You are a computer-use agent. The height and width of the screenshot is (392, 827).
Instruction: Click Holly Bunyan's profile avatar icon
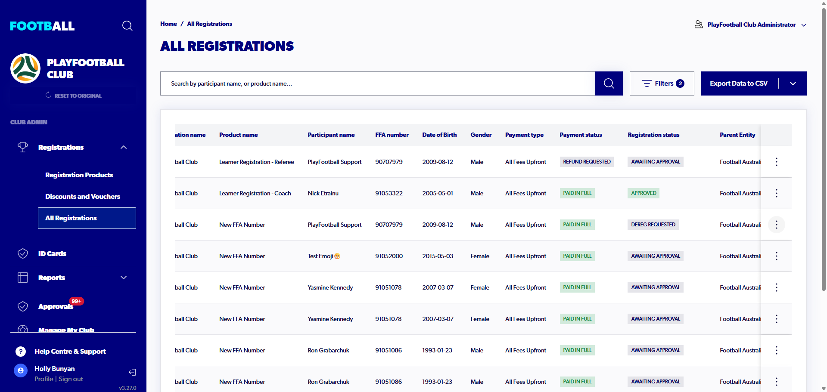coord(21,370)
